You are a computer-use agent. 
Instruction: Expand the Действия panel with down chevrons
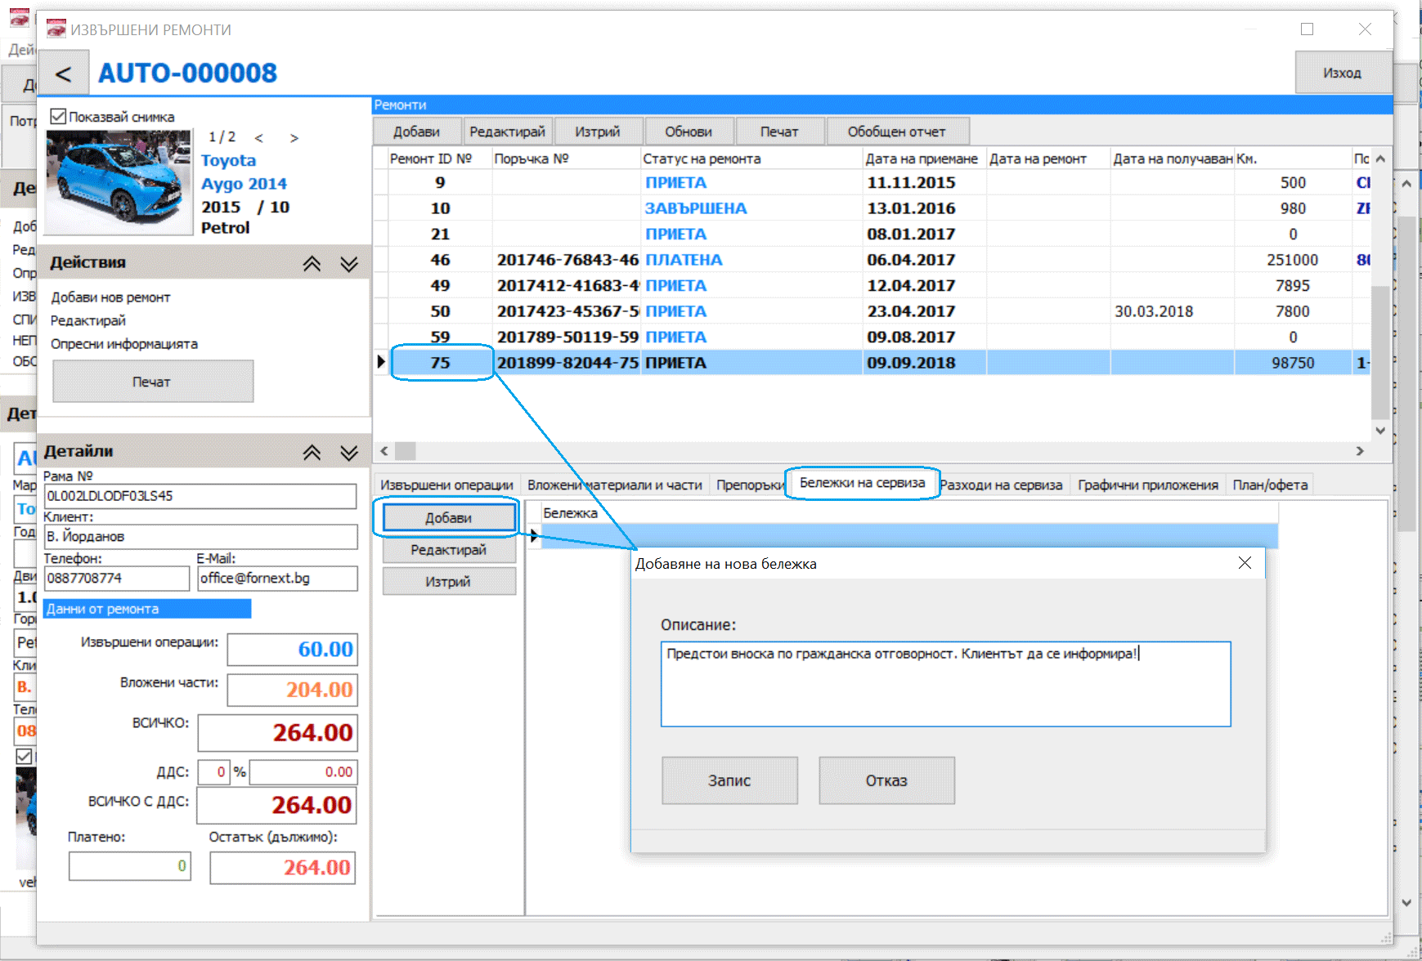pos(349,263)
